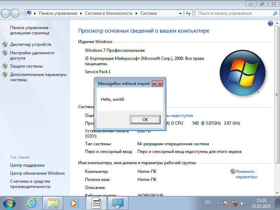This screenshot has height=210, width=280.
Task: Open the help question mark icon
Action: pyautogui.click(x=270, y=23)
